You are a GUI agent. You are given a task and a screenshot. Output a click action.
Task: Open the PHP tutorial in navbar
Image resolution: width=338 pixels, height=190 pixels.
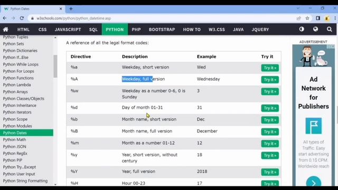[x=136, y=30]
